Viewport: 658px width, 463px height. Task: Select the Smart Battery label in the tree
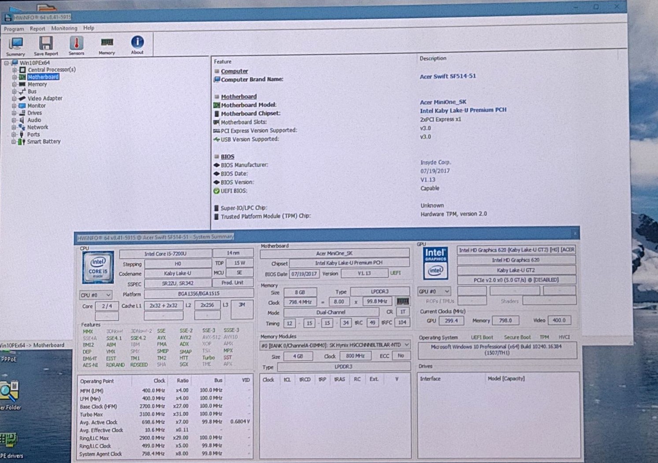pyautogui.click(x=44, y=141)
